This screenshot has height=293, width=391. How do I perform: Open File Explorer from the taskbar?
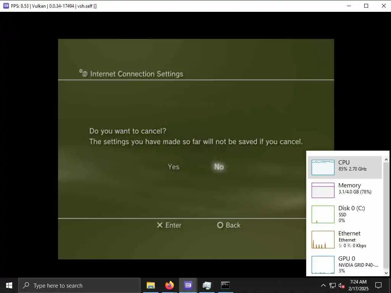[x=150, y=285]
